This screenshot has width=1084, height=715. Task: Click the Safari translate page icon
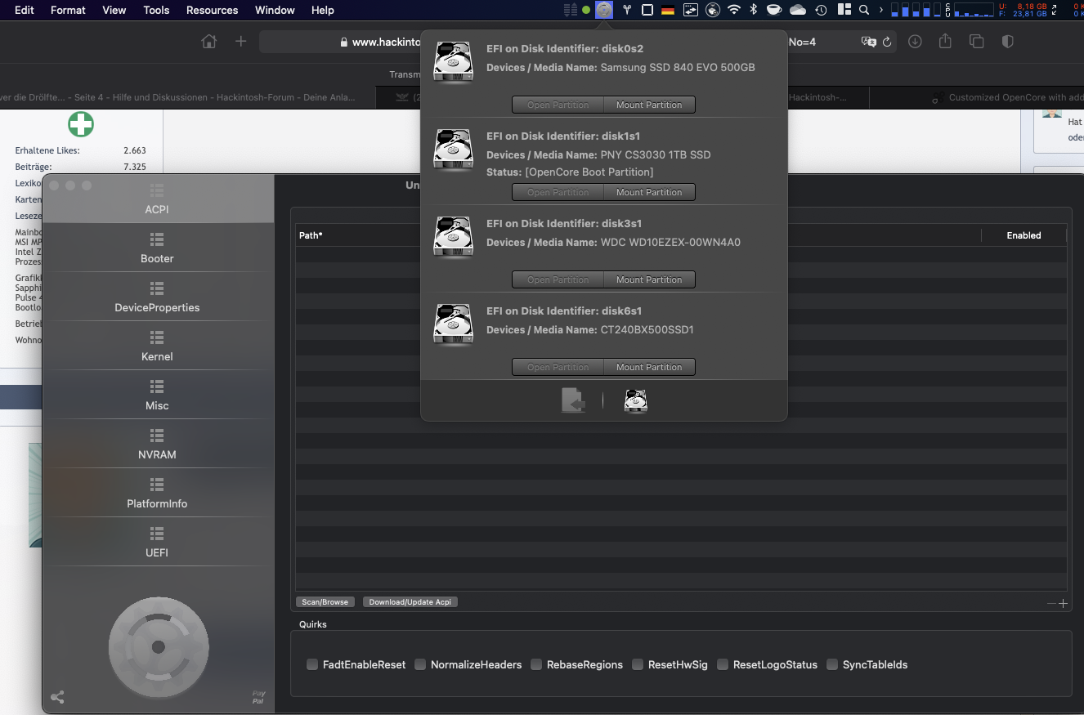click(x=868, y=42)
